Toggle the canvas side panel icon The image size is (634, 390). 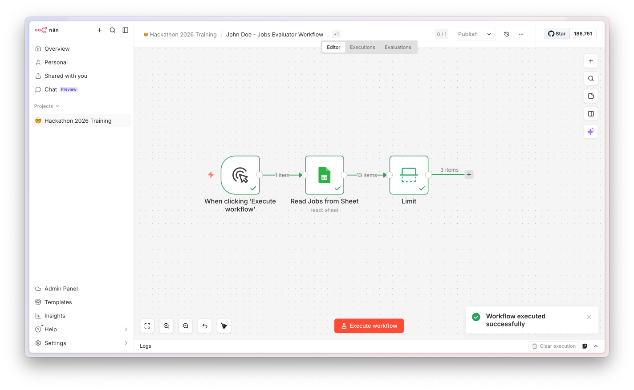tap(591, 114)
